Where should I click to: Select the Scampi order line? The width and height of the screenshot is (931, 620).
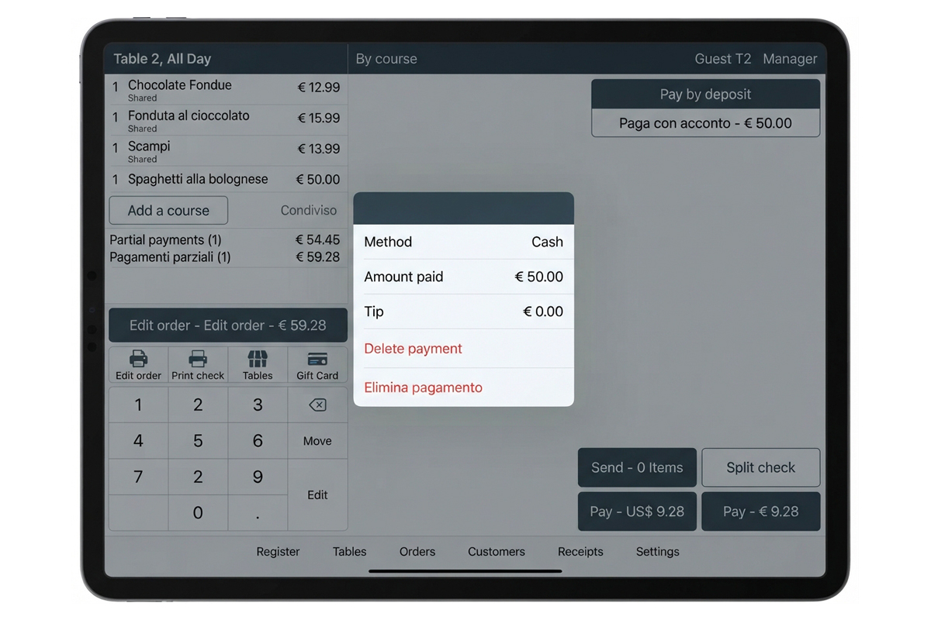coord(226,151)
